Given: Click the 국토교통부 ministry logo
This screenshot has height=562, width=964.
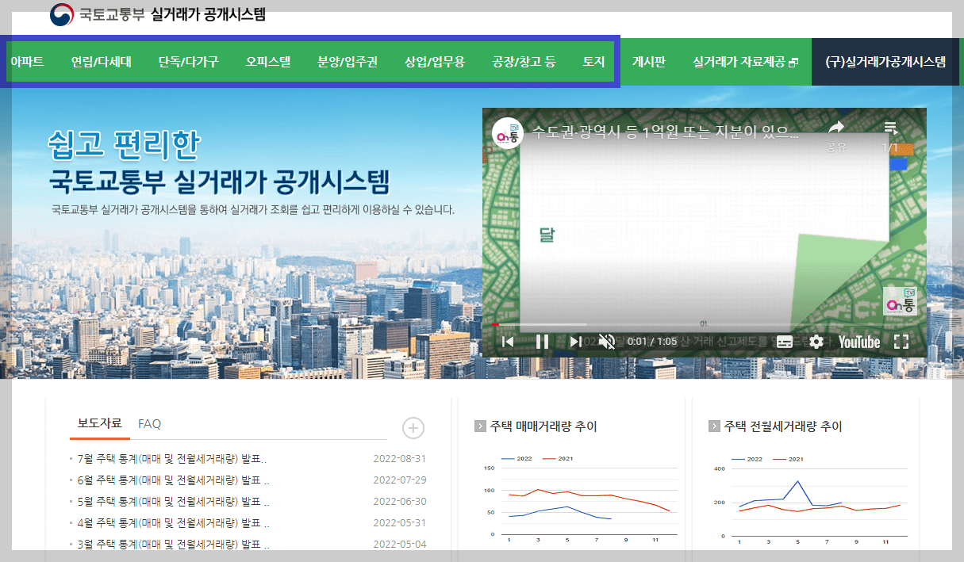Looking at the screenshot, I should pos(59,13).
